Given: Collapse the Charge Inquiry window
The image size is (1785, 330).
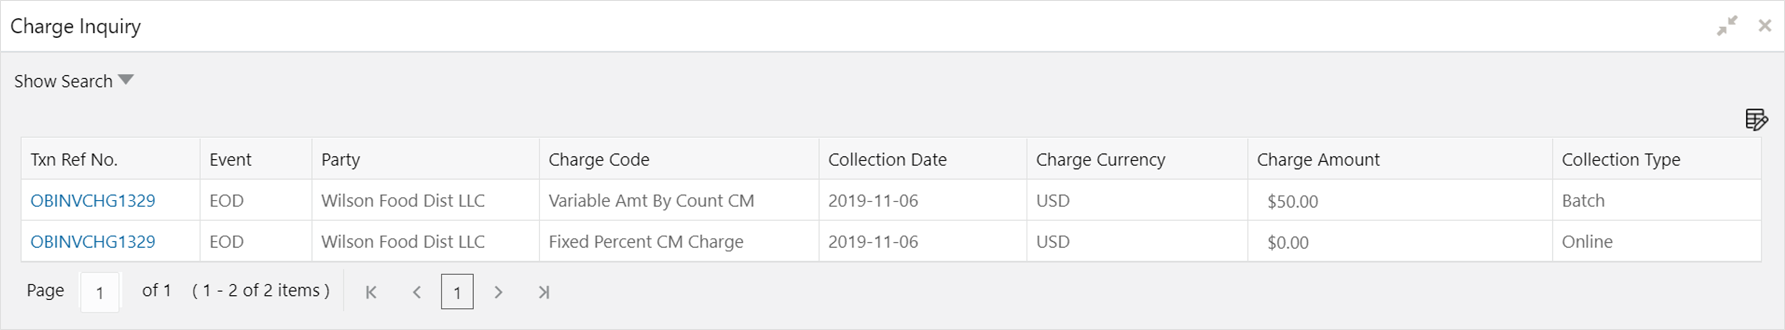Looking at the screenshot, I should pyautogui.click(x=1727, y=26).
